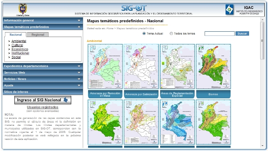Image resolution: width=268 pixels, height=151 pixels.
Task: Click the page scrollbar up arrow
Action: tap(262, 20)
